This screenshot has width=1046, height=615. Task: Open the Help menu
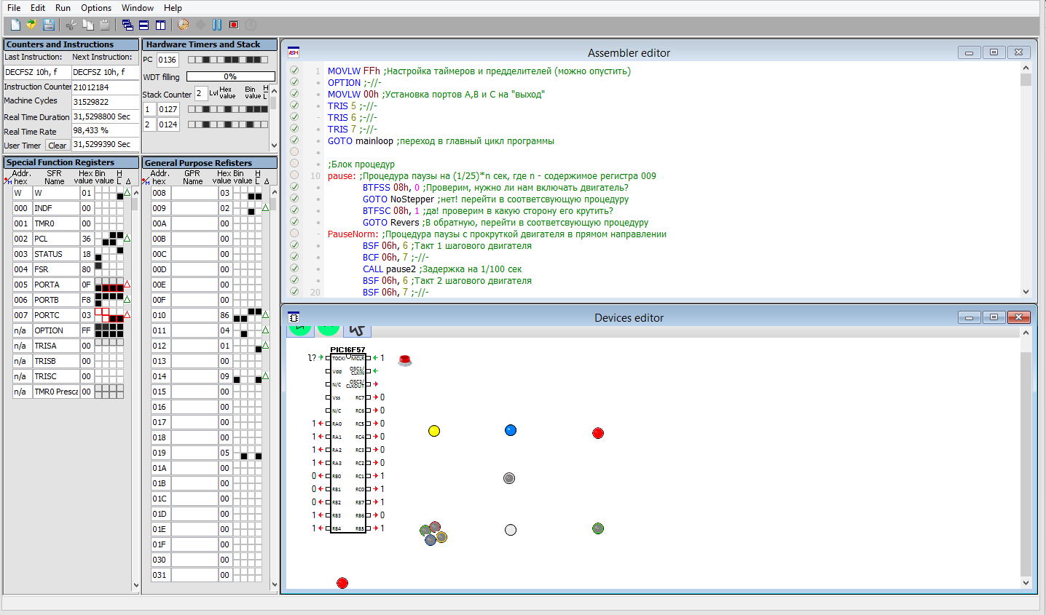click(x=173, y=8)
